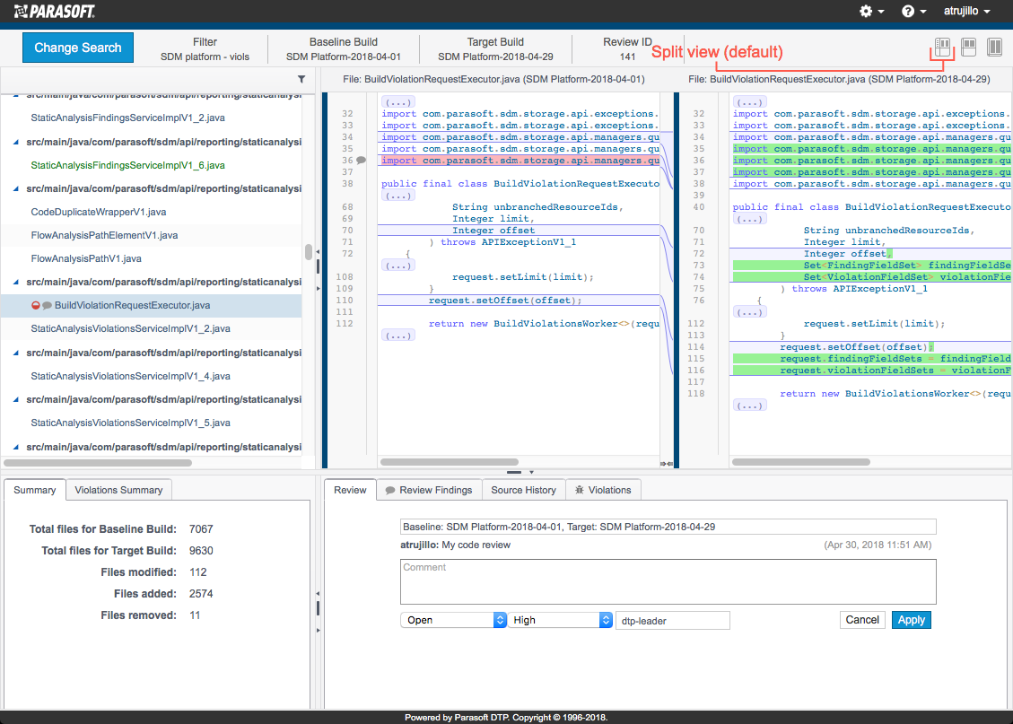1013x724 pixels.
Task: Click the funnel filter icon above file tree
Action: [x=301, y=79]
